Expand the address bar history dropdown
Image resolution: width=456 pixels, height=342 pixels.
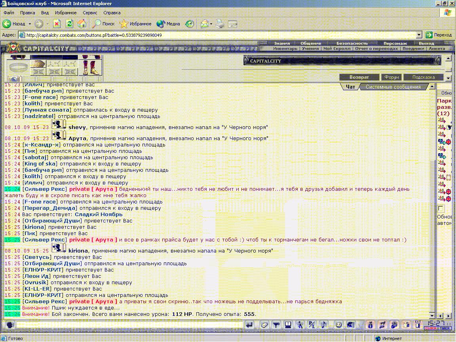click(419, 35)
